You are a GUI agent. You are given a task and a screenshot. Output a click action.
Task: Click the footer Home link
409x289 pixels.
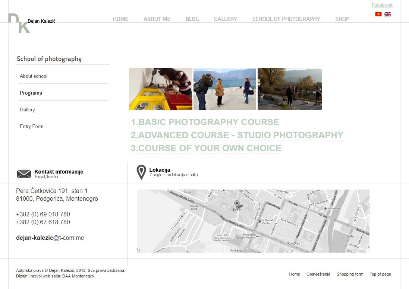point(295,274)
